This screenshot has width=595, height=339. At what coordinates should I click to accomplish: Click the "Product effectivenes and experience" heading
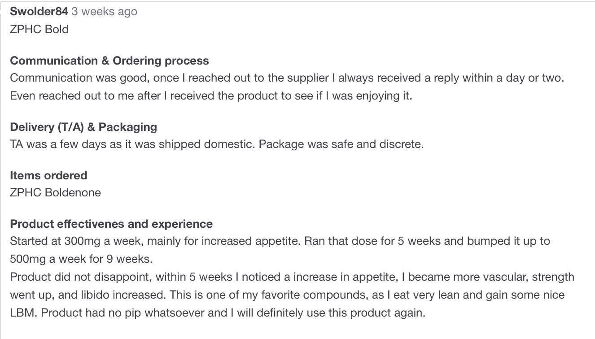click(111, 224)
